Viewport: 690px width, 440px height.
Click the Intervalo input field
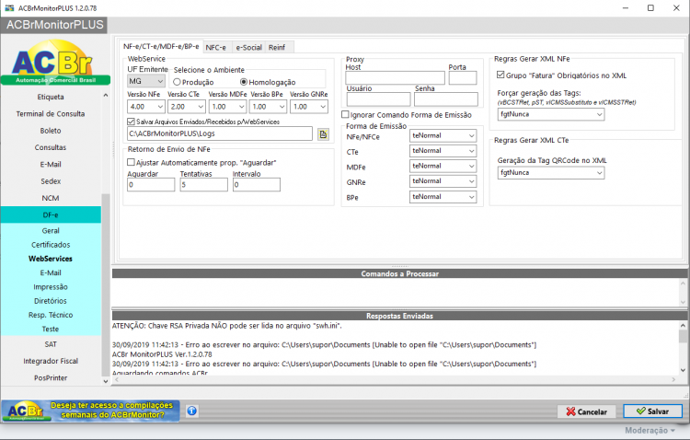(x=257, y=184)
